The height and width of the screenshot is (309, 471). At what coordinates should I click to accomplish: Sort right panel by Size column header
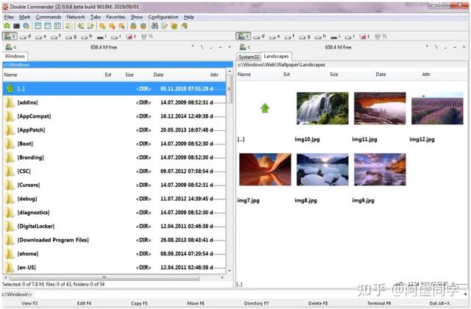pos(333,74)
